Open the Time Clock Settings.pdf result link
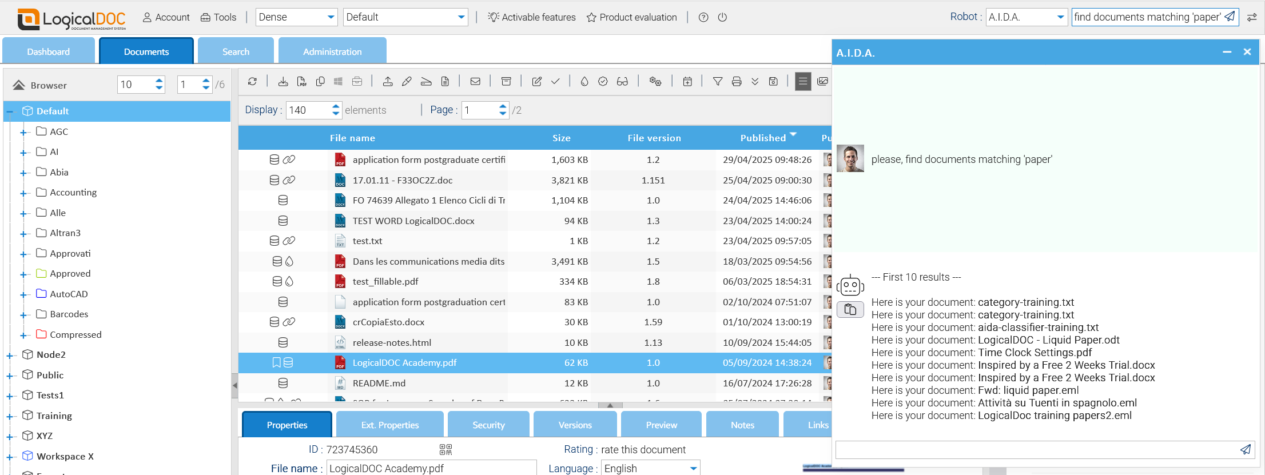Image resolution: width=1265 pixels, height=475 pixels. (1035, 353)
